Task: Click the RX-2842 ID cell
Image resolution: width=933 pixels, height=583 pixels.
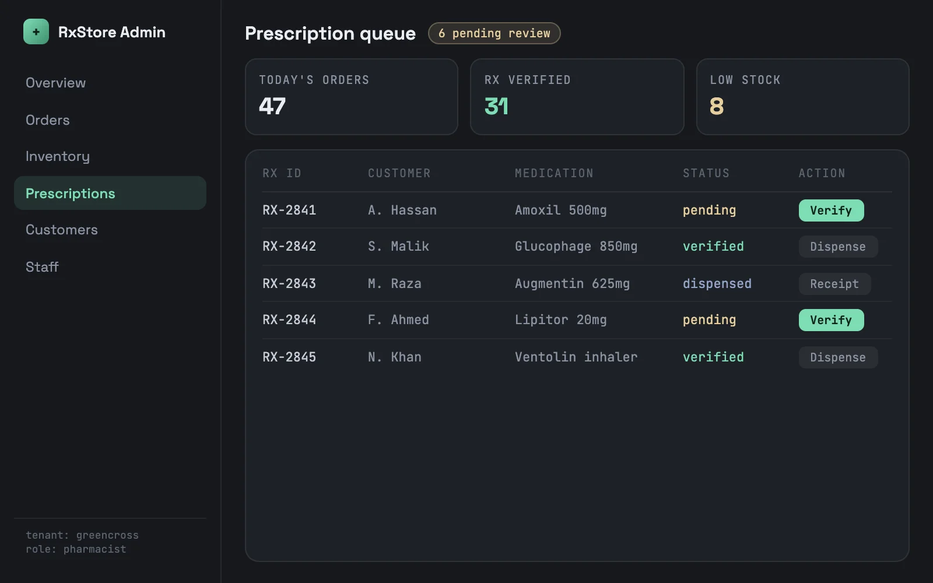Action: 289,247
